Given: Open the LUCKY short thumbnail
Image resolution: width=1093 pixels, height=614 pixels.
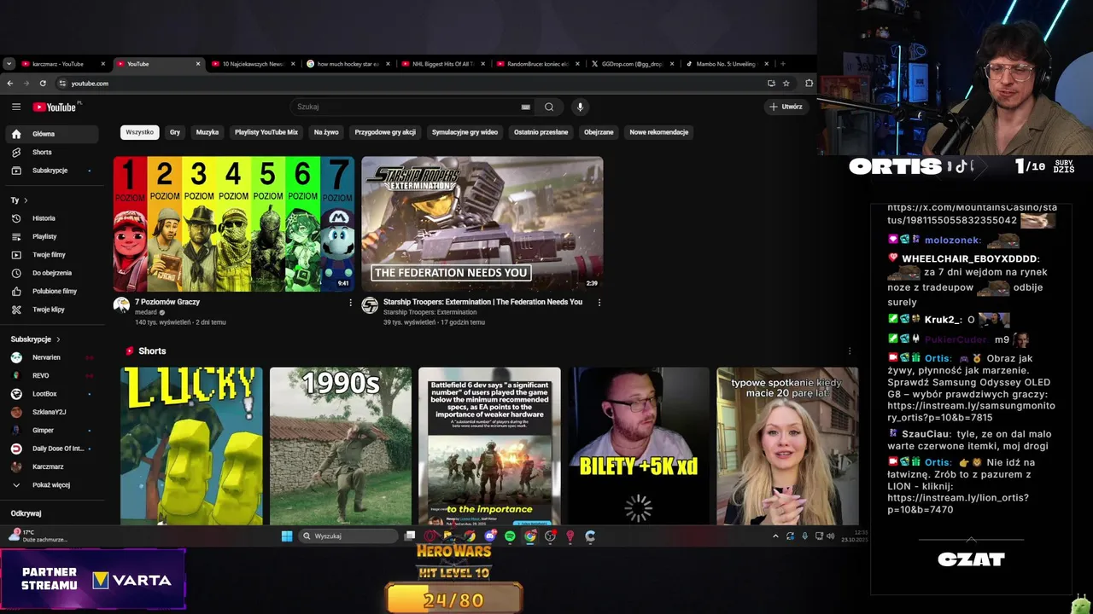Looking at the screenshot, I should (x=191, y=446).
